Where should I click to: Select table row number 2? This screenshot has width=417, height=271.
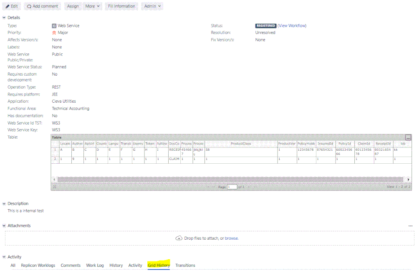coord(55,160)
